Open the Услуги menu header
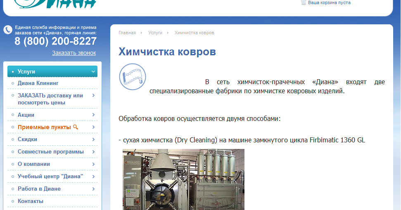This screenshot has height=210, width=401. (x=52, y=71)
